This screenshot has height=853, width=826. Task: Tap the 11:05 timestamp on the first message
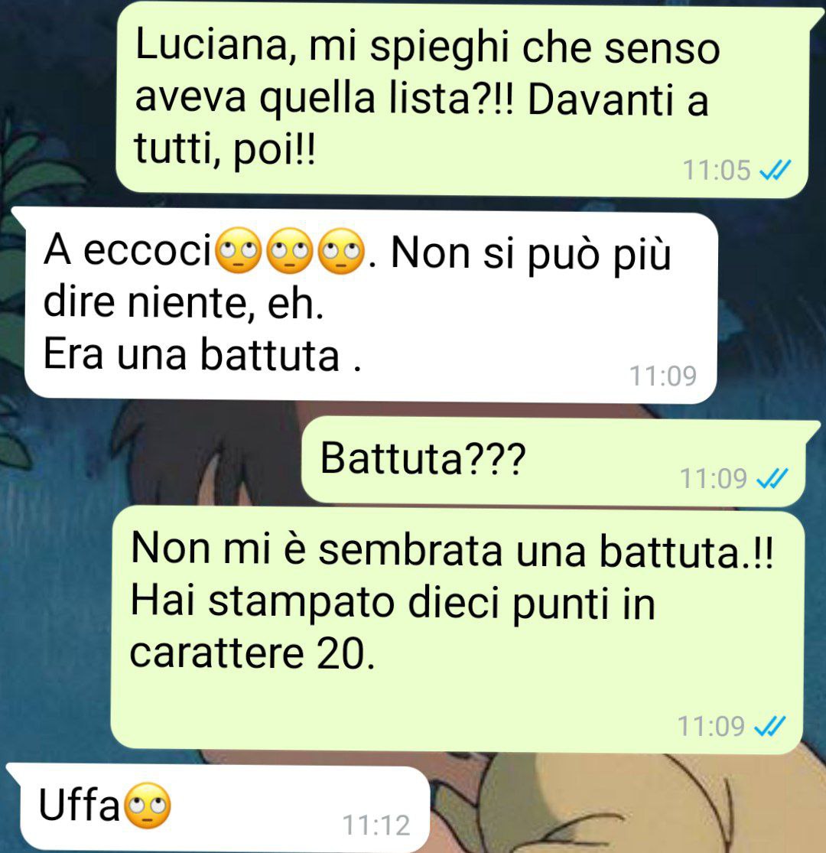[x=716, y=171]
